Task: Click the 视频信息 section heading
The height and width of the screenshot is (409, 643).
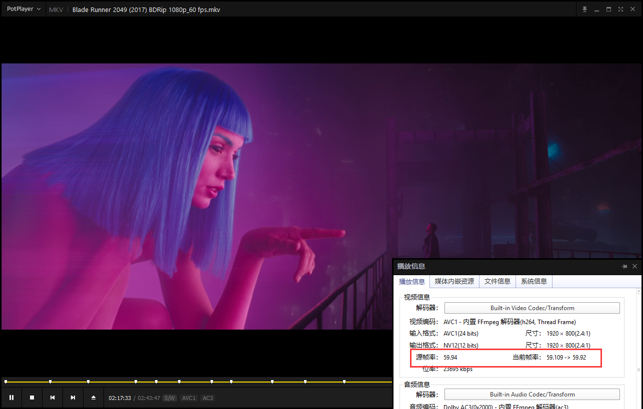Action: point(417,297)
